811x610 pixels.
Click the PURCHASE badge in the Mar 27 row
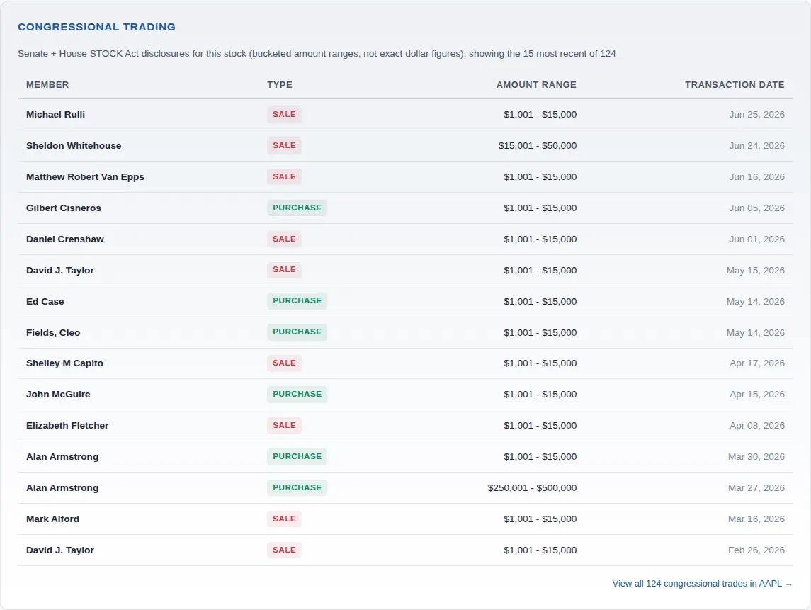[297, 488]
